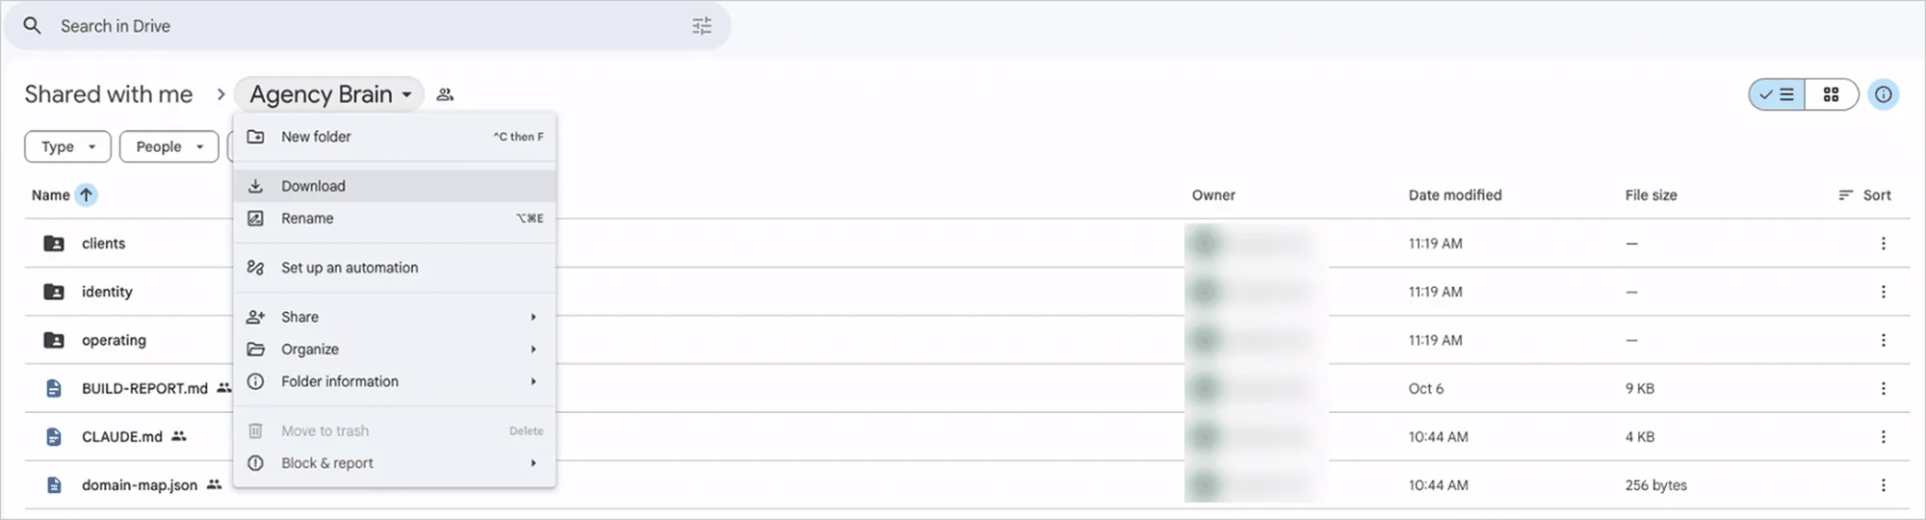
Task: Click the 256 bytes file size
Action: pyautogui.click(x=1656, y=484)
